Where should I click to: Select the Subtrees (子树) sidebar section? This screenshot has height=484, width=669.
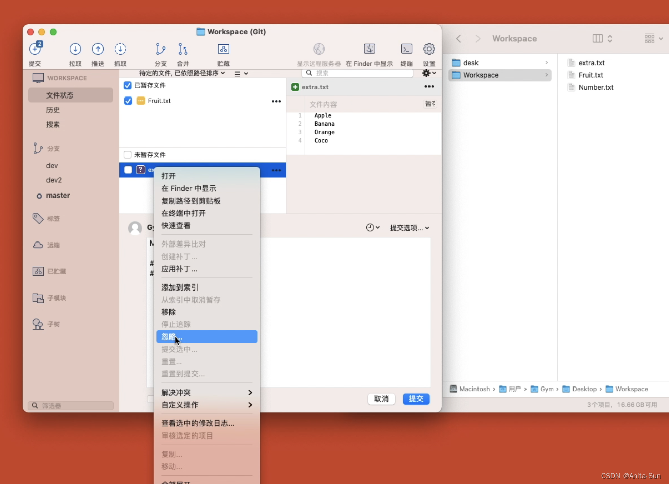pyautogui.click(x=46, y=324)
